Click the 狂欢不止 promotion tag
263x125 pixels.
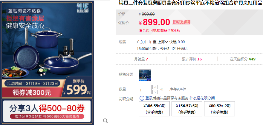[x=181, y=22]
